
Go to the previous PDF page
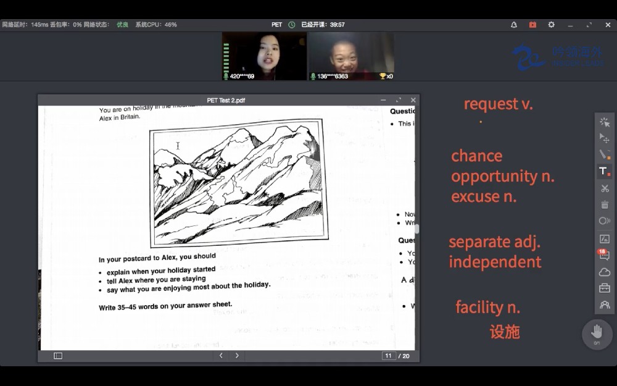click(x=221, y=356)
